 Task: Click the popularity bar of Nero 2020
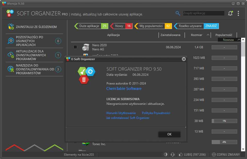point(224,47)
